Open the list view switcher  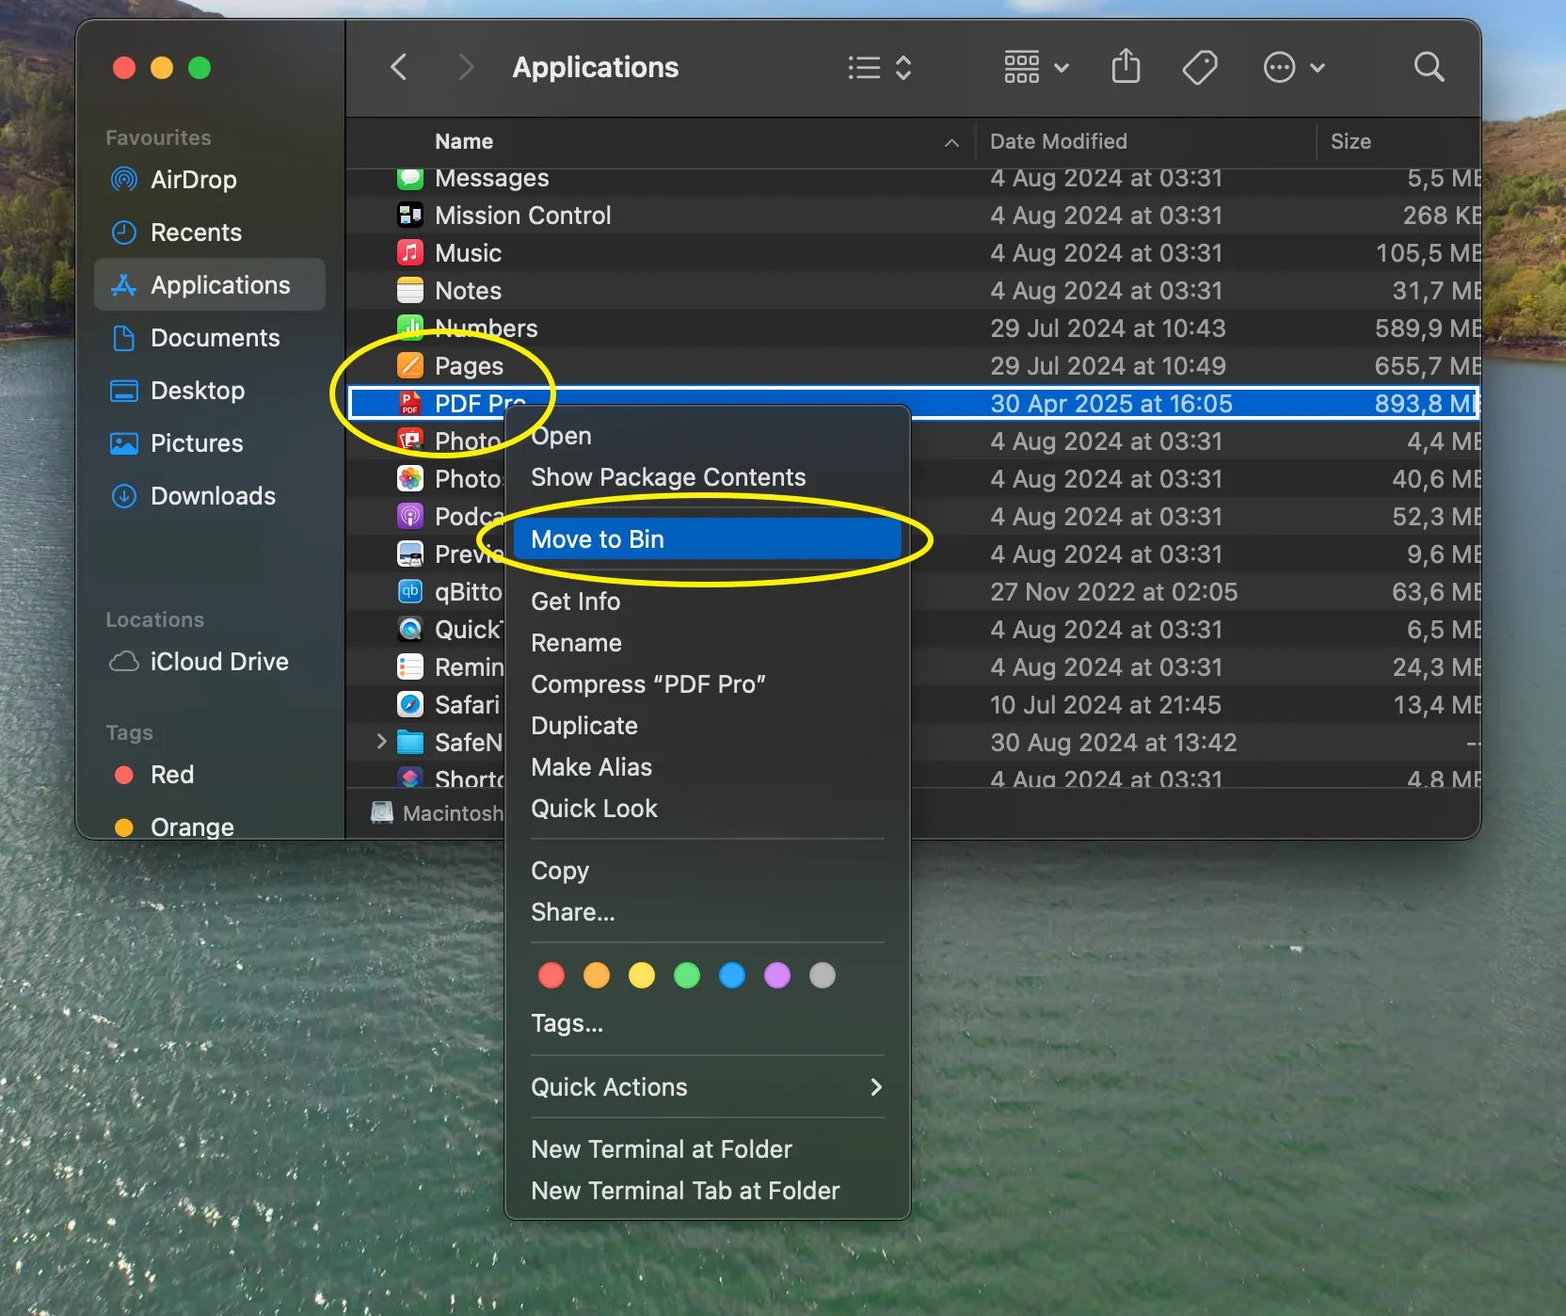880,67
